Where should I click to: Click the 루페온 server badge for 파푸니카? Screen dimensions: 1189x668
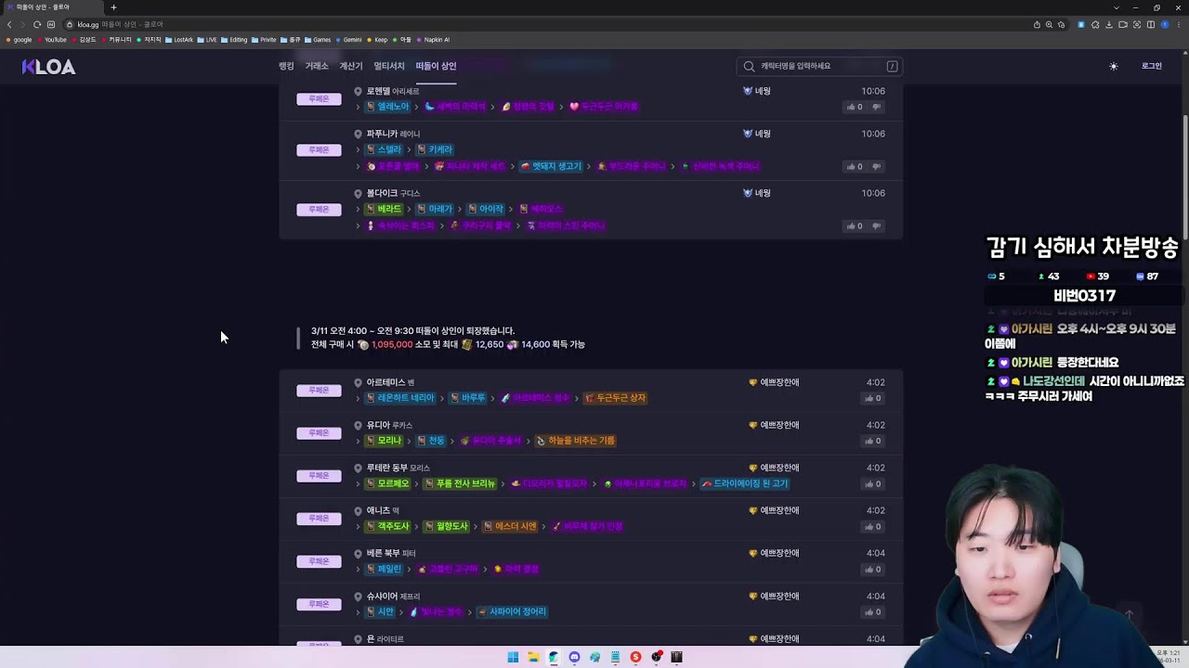click(319, 150)
